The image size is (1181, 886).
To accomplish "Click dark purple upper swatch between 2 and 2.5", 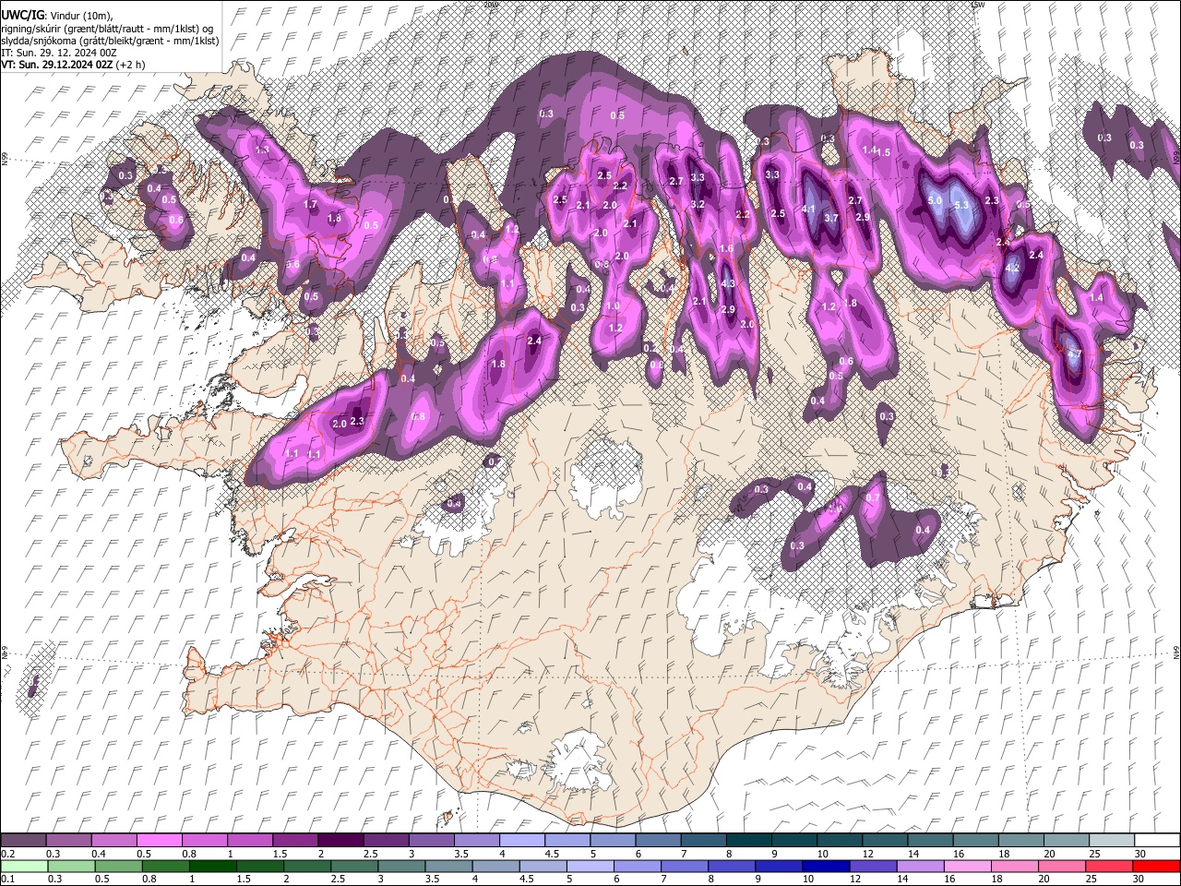I will [340, 841].
